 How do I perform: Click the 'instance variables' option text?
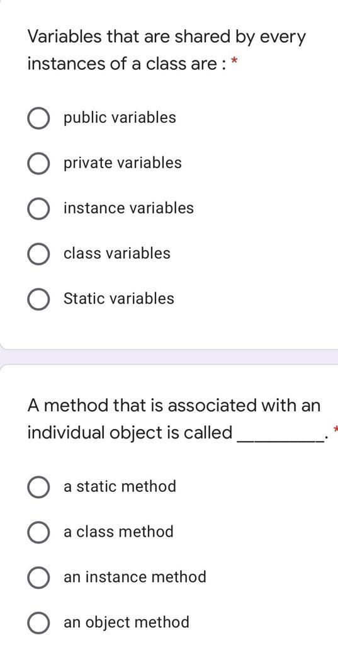[128, 208]
